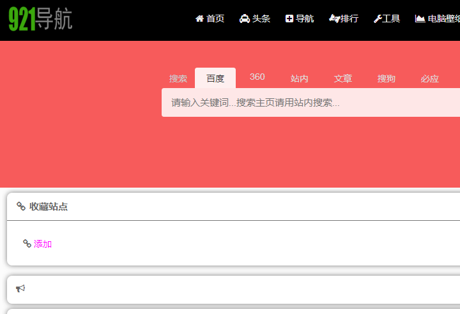This screenshot has height=314, width=460.
Task: Choose the 站内 search tab
Action: click(x=300, y=78)
